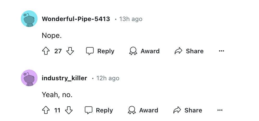Screen dimensions: 259x121
Task: Open Wonderful-Pipe-5413 user profile link
Action: point(76,19)
